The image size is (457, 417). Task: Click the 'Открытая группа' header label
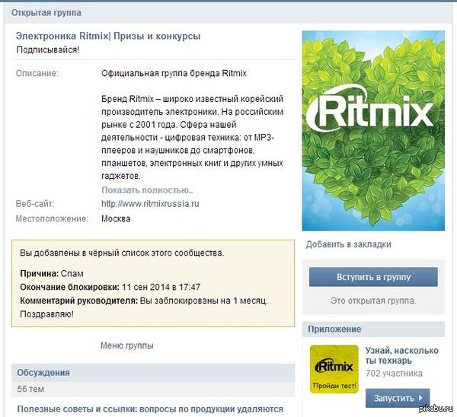pos(46,13)
